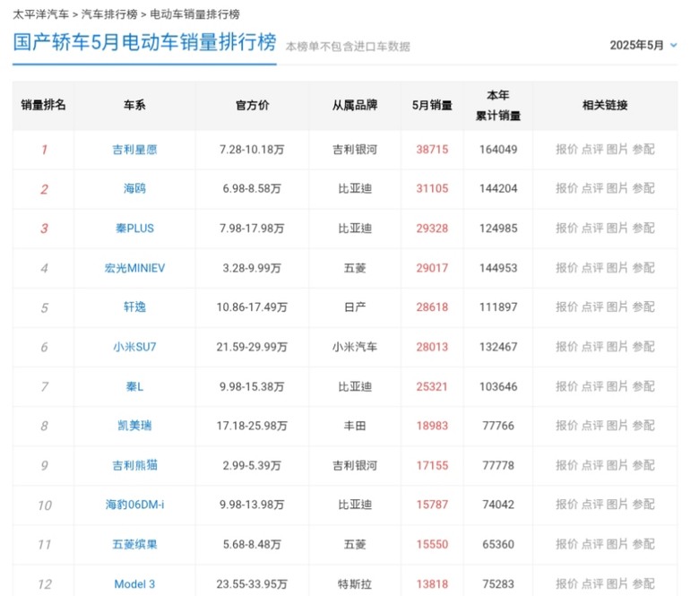699x596 pixels.
Task: Click 图片 link in 宏光MINIEV row
Action: point(617,268)
